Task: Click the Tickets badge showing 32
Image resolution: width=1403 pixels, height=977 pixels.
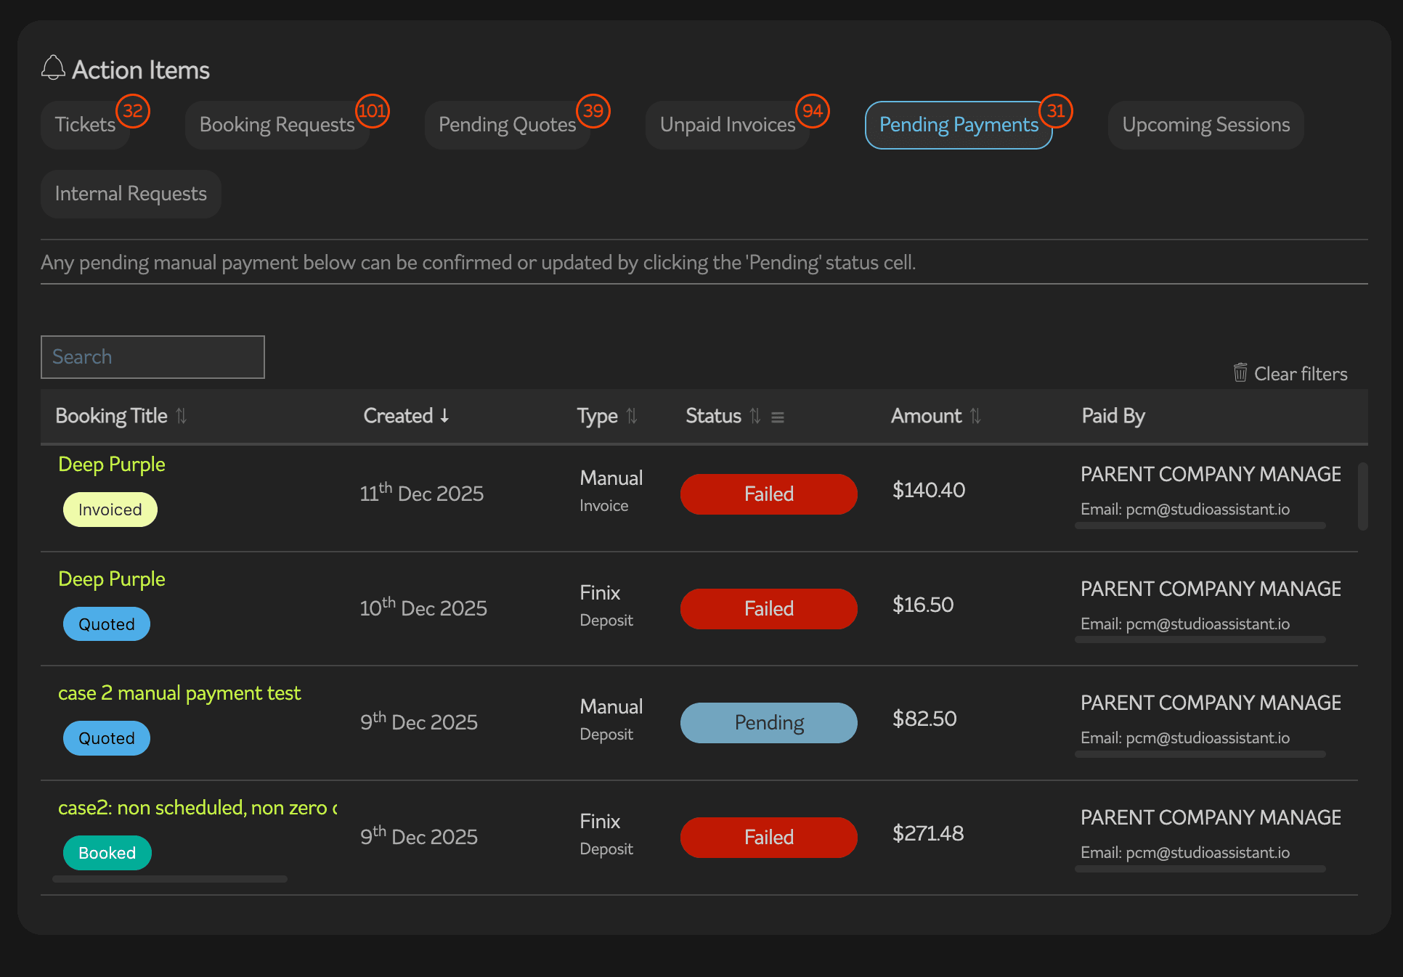Action: (x=133, y=111)
